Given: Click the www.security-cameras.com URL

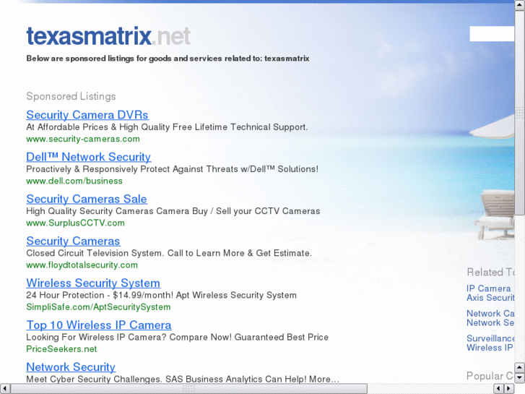Looking at the screenshot, I should pos(83,139).
